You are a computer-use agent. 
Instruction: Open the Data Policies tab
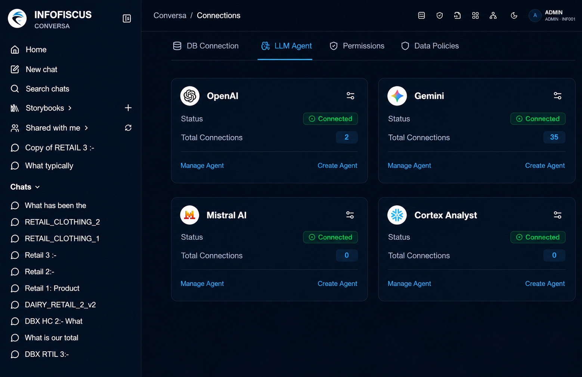click(x=430, y=46)
